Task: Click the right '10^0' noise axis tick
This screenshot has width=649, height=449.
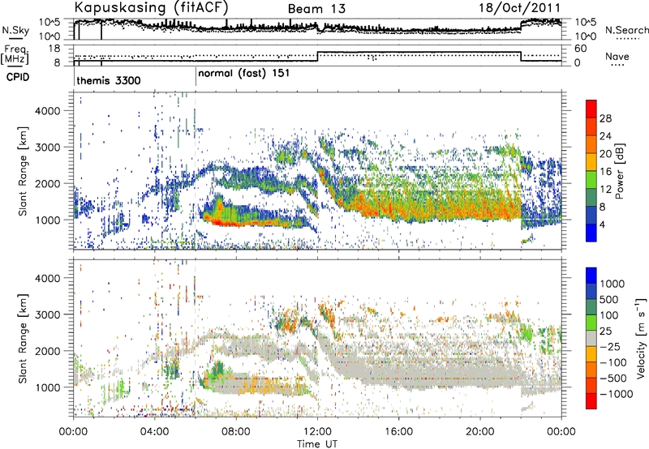Action: pyautogui.click(x=586, y=36)
